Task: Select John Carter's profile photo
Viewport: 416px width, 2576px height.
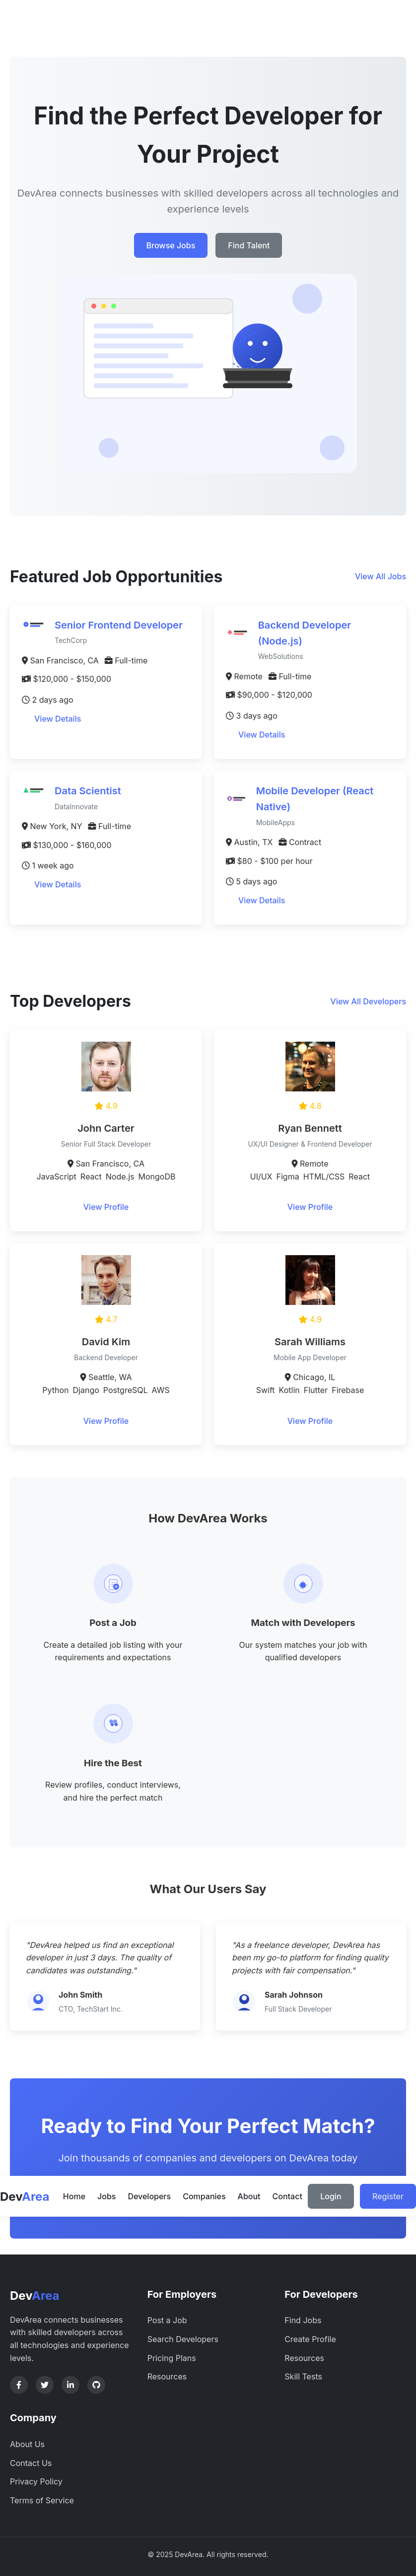Action: click(106, 1066)
